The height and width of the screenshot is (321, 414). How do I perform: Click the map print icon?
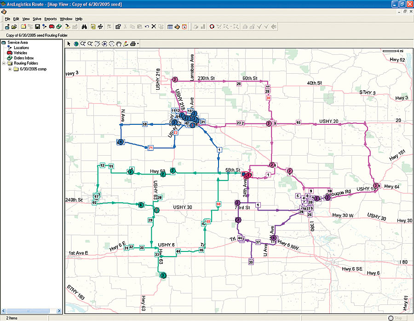pyautogui.click(x=133, y=44)
